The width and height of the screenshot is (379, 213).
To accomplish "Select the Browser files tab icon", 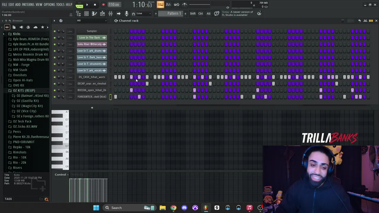I will pos(14,27).
